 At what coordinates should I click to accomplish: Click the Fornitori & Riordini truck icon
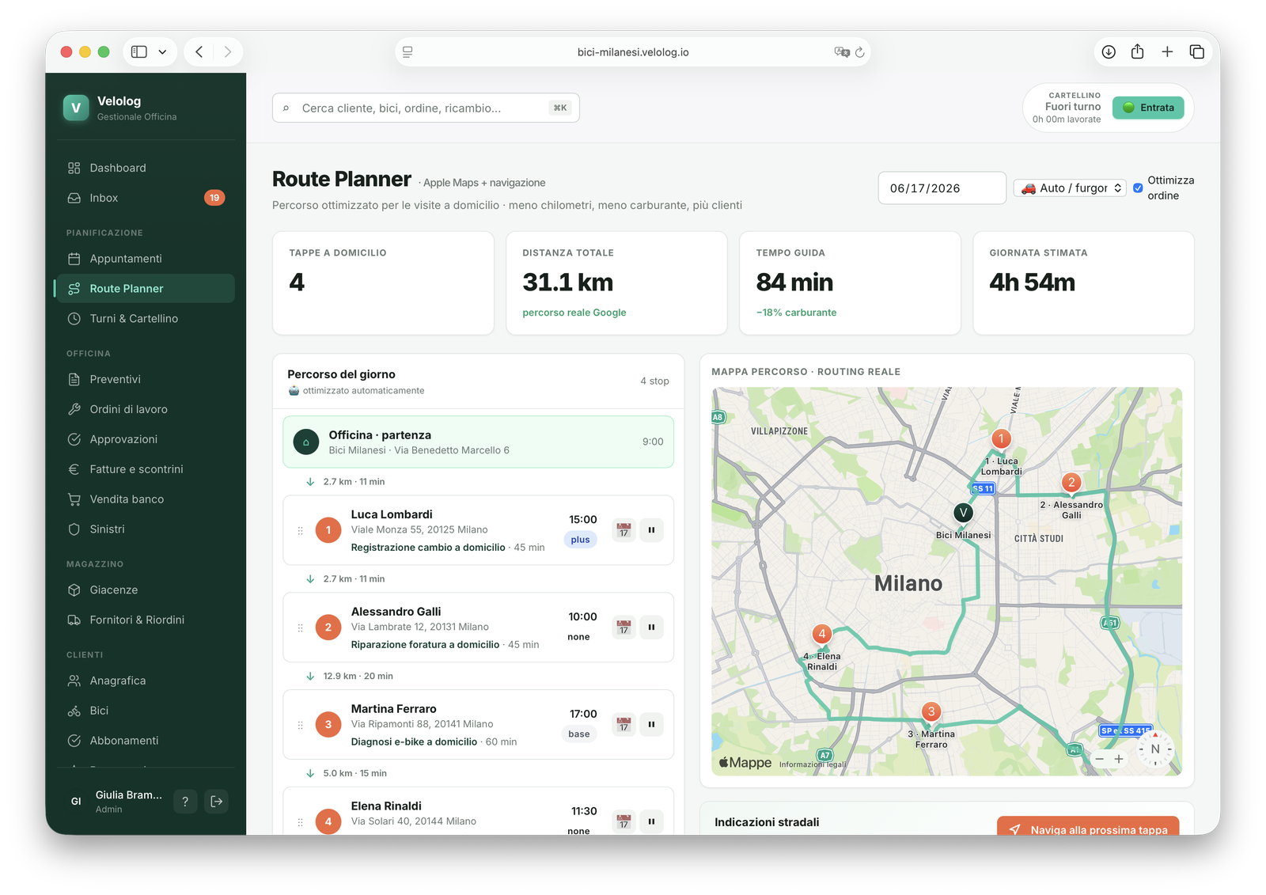[74, 620]
